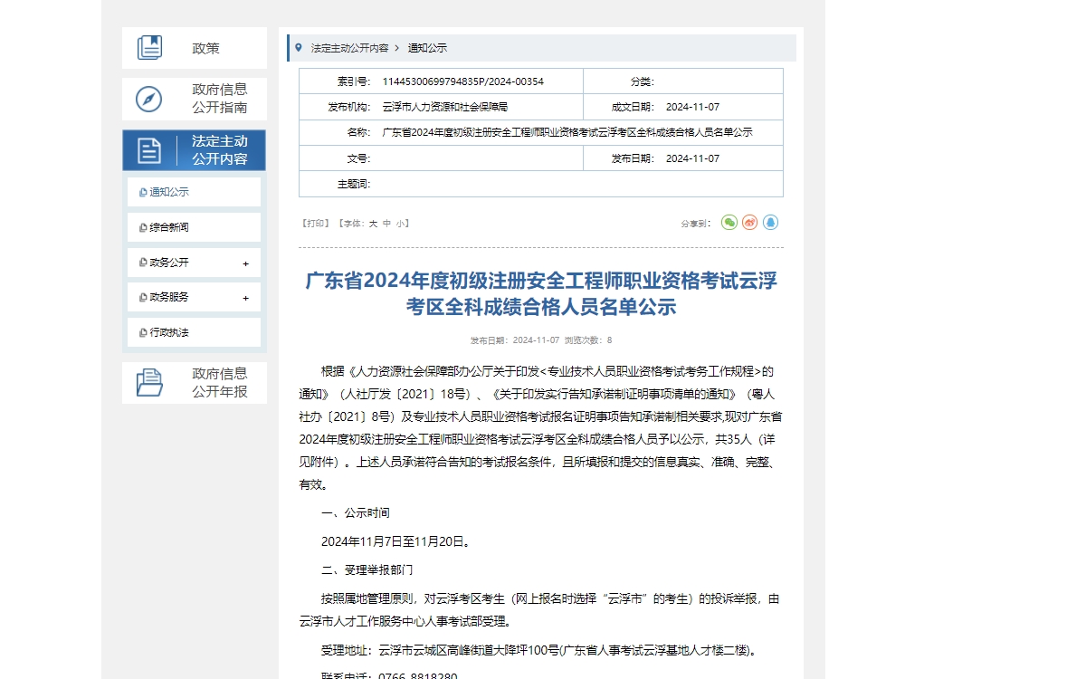This screenshot has height=679, width=1086.
Task: Click the compass icon beside 政府信息公开指南
Action: pos(150,98)
